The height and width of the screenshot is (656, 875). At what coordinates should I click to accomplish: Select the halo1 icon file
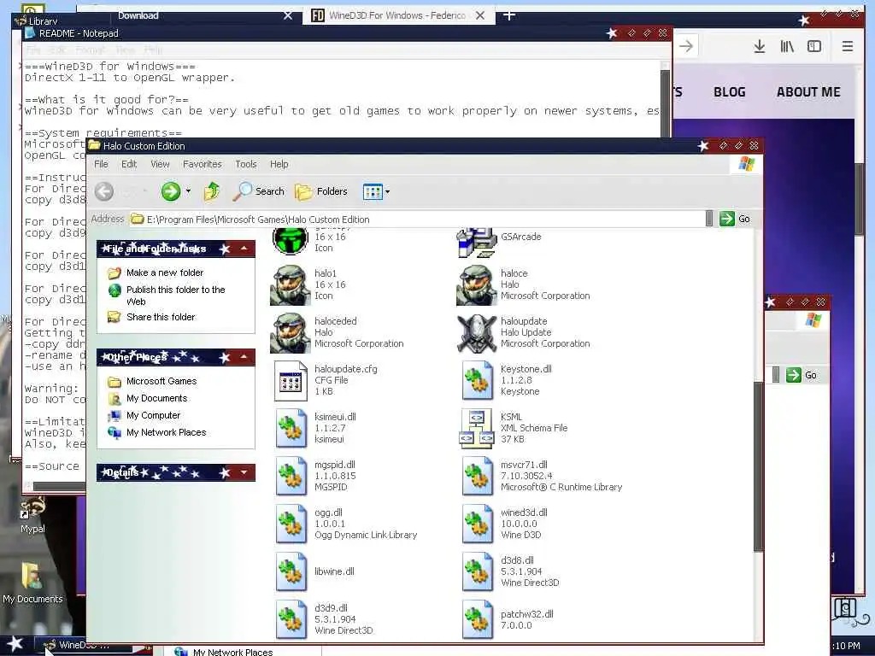[290, 285]
